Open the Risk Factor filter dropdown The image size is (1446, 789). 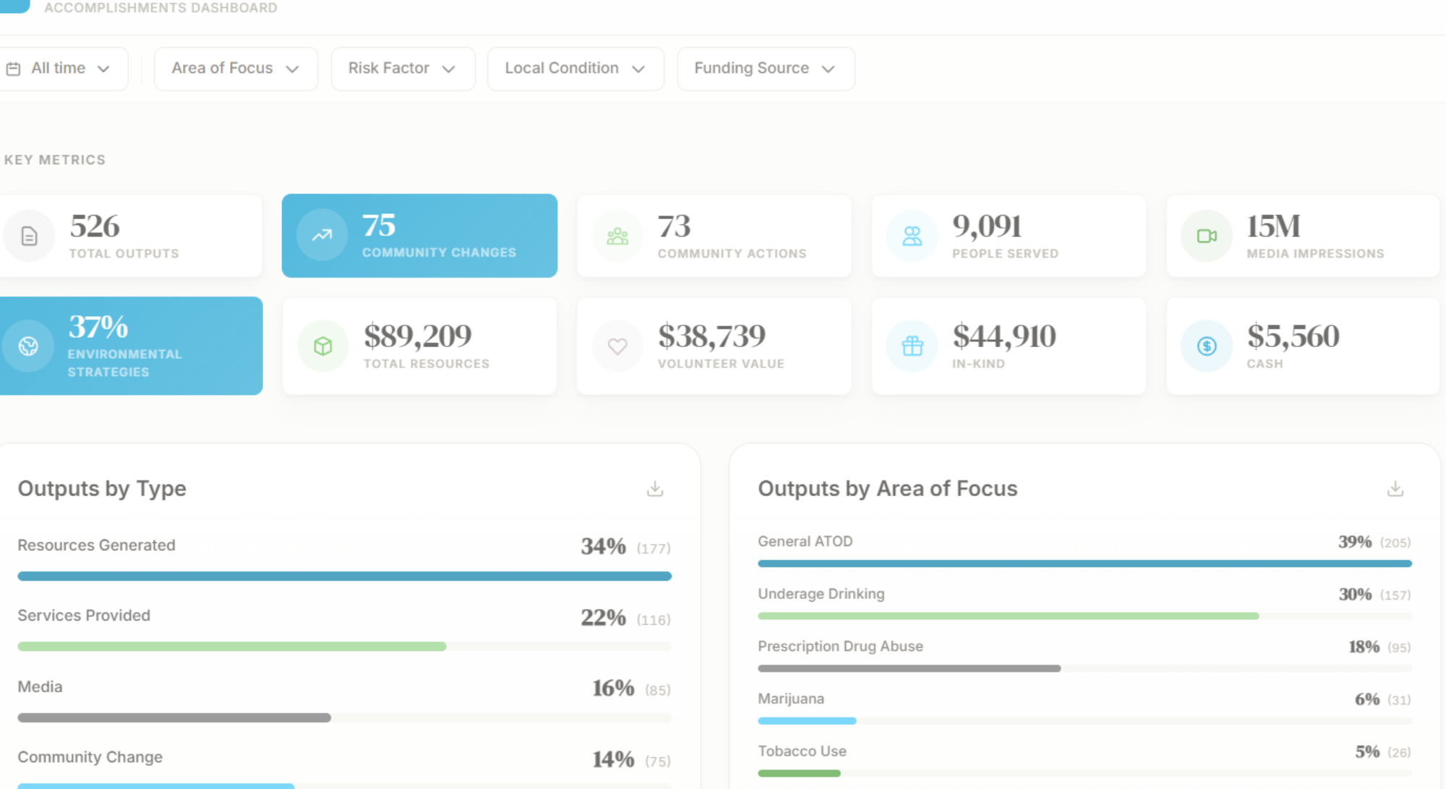point(403,69)
